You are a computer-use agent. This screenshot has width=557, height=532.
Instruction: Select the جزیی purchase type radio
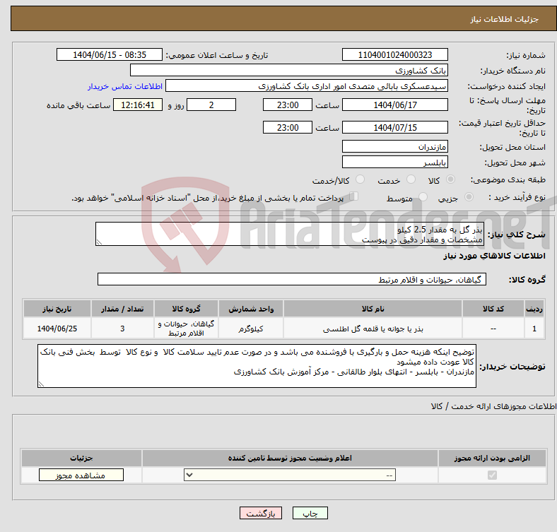(469, 196)
